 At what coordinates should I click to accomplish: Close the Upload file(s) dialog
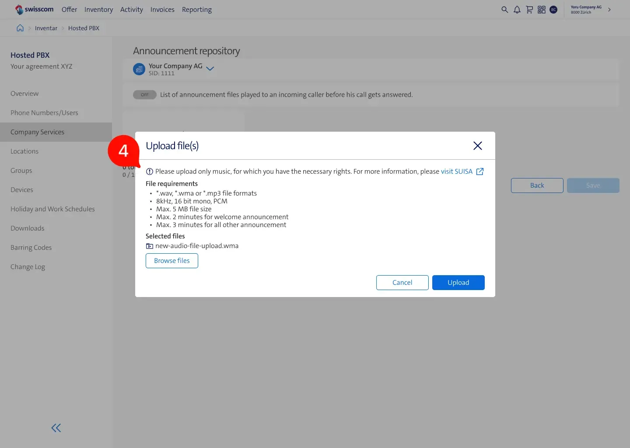[477, 146]
